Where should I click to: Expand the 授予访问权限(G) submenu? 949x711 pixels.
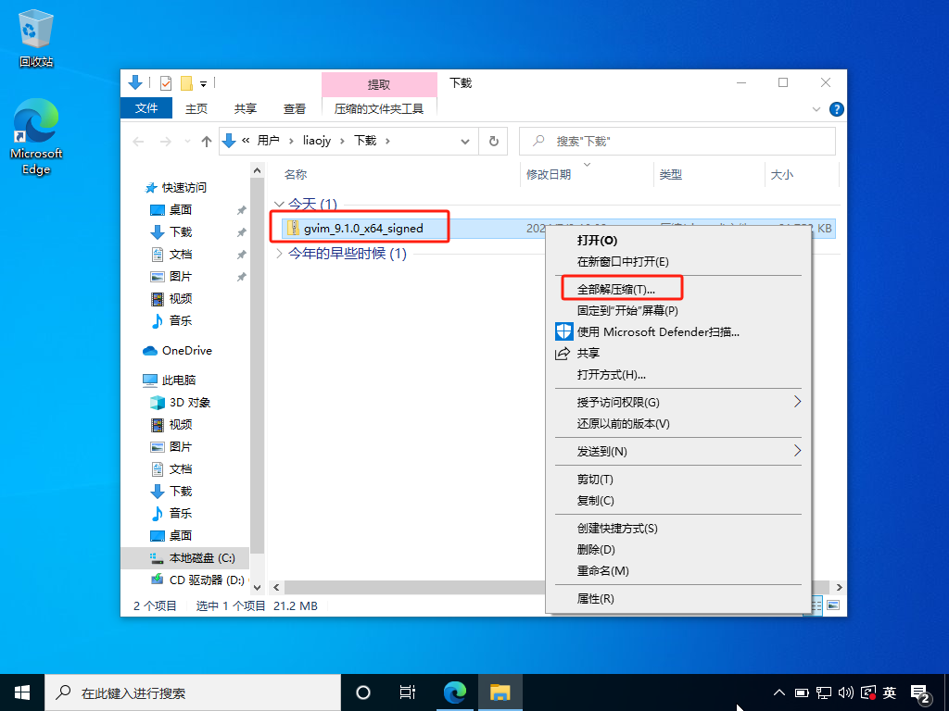[677, 402]
